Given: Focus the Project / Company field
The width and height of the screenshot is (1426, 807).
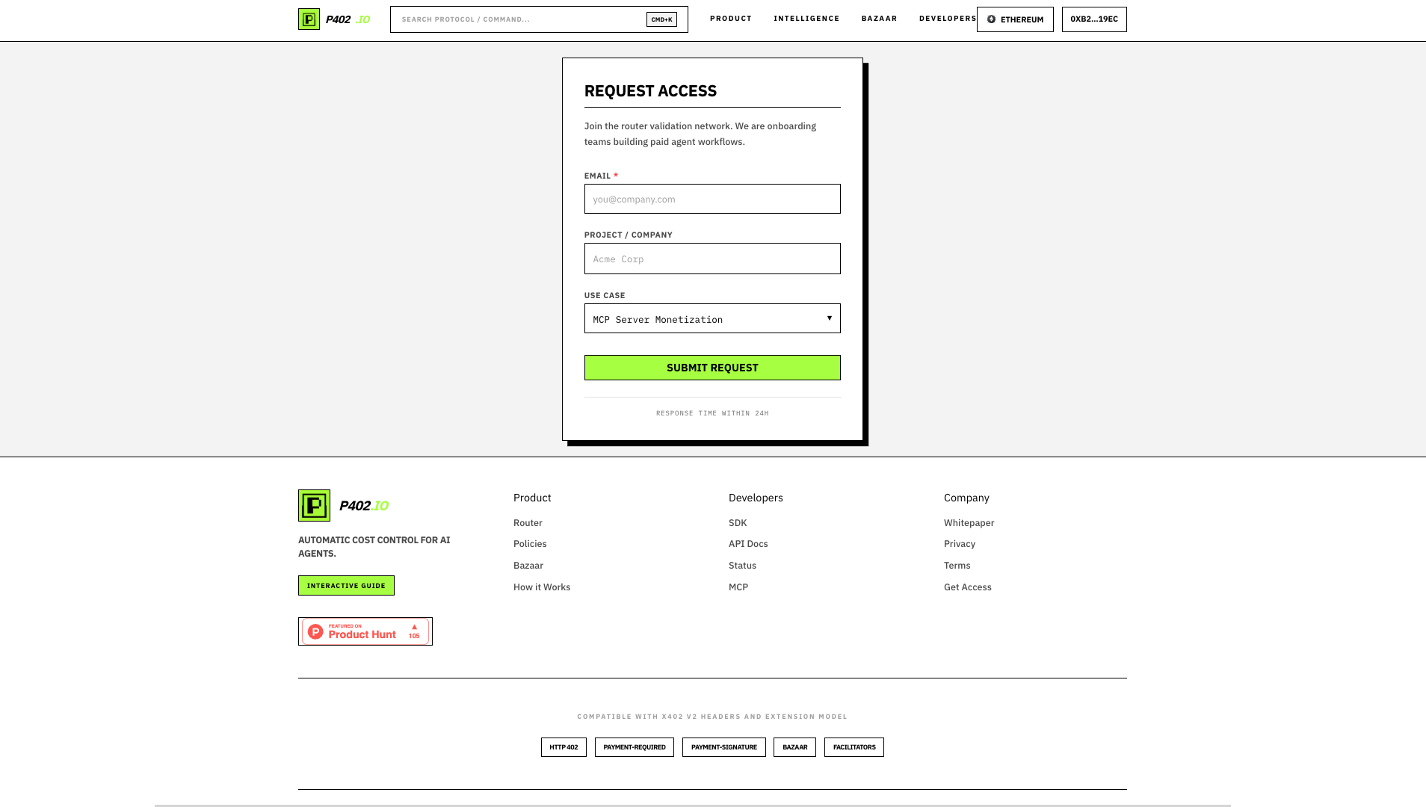Looking at the screenshot, I should 712,259.
